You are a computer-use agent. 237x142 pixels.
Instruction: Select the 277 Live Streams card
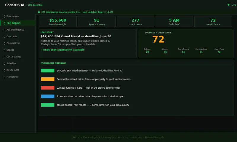click(x=135, y=22)
